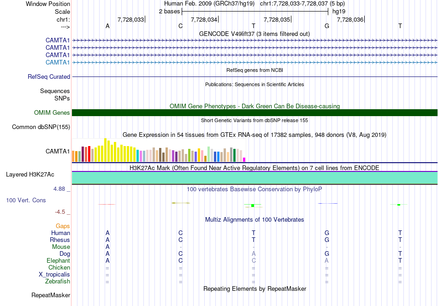Click the tallest yellow bar in the GTEx chart
The image size is (438, 306).
point(105,150)
